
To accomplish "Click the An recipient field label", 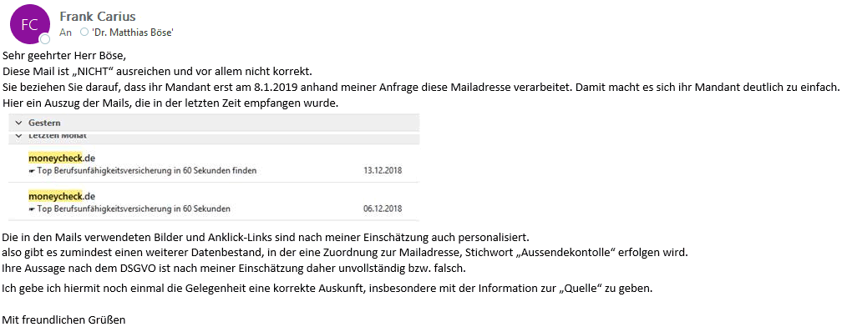I will click(65, 33).
